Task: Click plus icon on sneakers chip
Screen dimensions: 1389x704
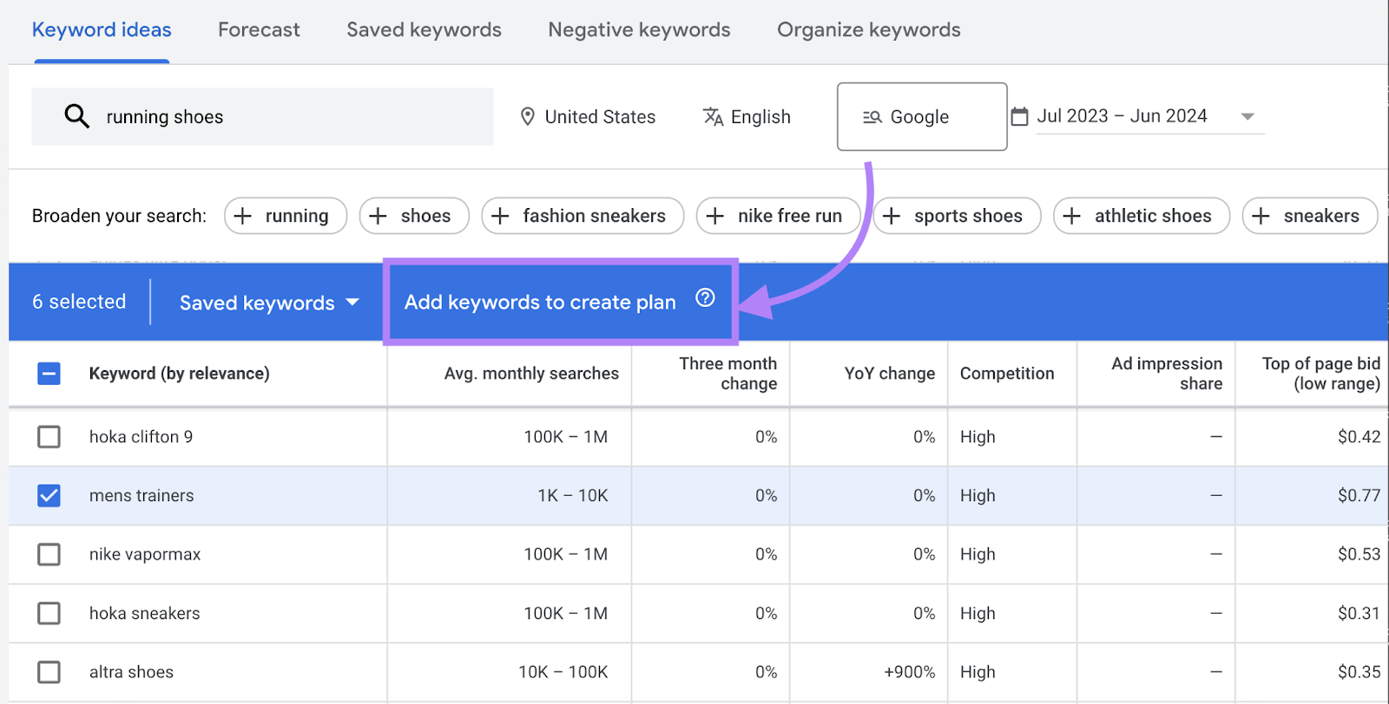Action: coord(1261,216)
